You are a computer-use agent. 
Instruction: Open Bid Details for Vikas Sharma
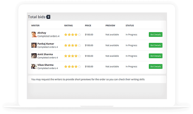coord(155,67)
